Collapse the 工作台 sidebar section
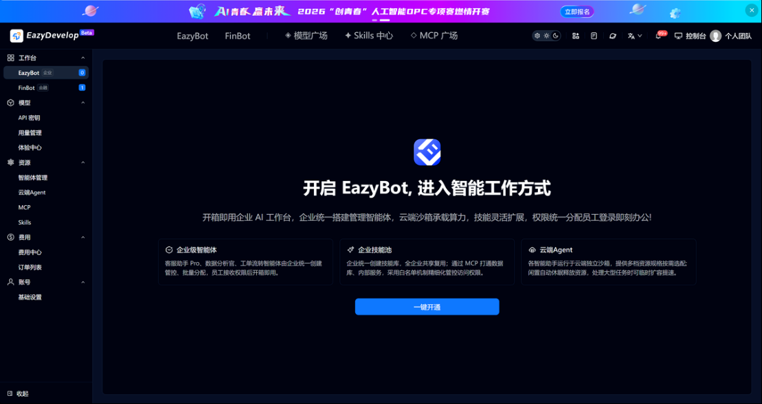Image resolution: width=762 pixels, height=404 pixels. [83, 58]
